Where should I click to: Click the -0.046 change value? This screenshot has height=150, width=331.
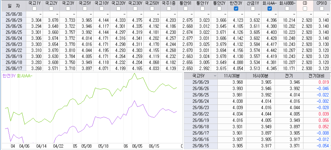coord(323,88)
